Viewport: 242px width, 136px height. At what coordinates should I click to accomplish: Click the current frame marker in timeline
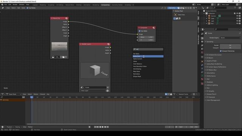click(32, 97)
